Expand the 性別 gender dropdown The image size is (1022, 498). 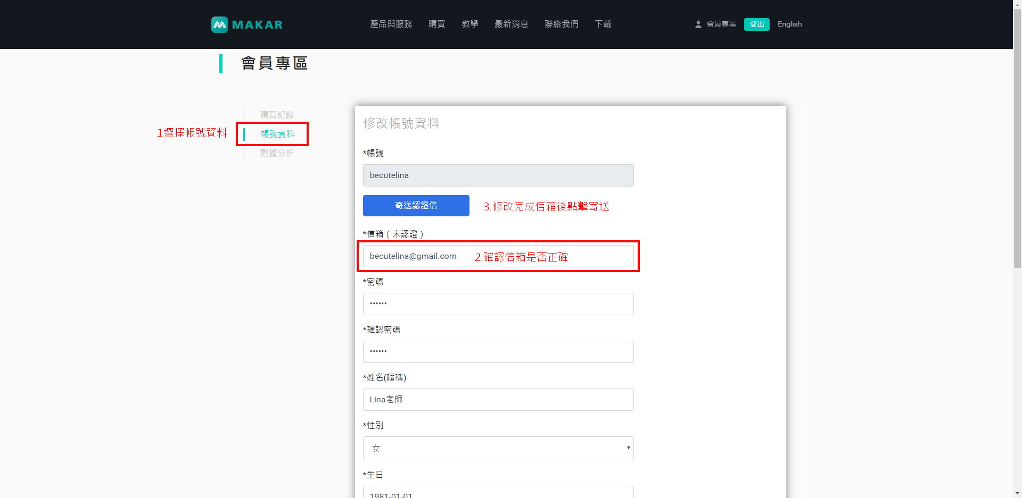[x=498, y=449]
